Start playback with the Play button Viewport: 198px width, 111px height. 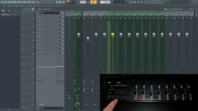(72, 2)
